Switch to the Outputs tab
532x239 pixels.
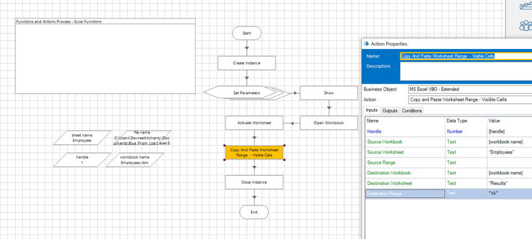coord(390,111)
